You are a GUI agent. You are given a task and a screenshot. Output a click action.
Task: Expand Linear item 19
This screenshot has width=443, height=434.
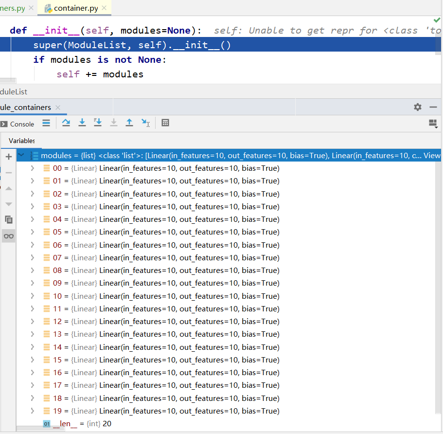click(33, 411)
